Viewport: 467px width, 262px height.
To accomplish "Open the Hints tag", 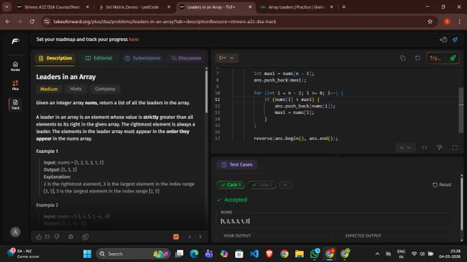I will tap(76, 88).
